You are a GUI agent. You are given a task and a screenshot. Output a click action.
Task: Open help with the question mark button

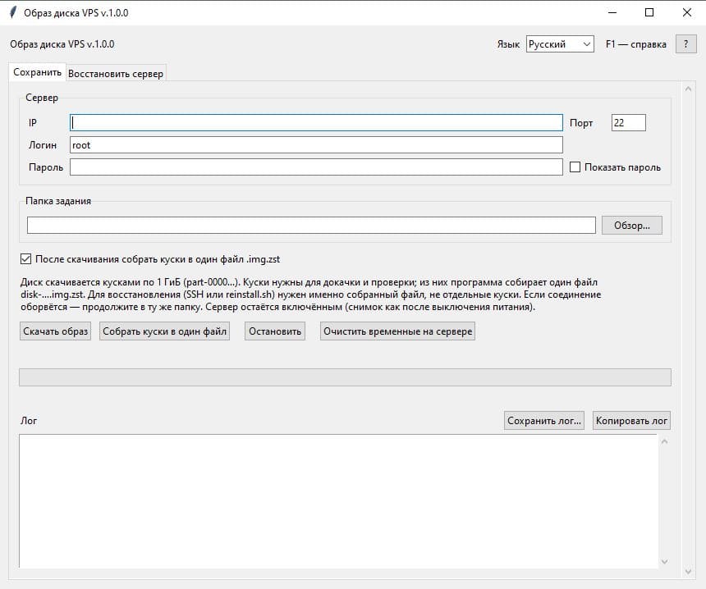tap(685, 44)
